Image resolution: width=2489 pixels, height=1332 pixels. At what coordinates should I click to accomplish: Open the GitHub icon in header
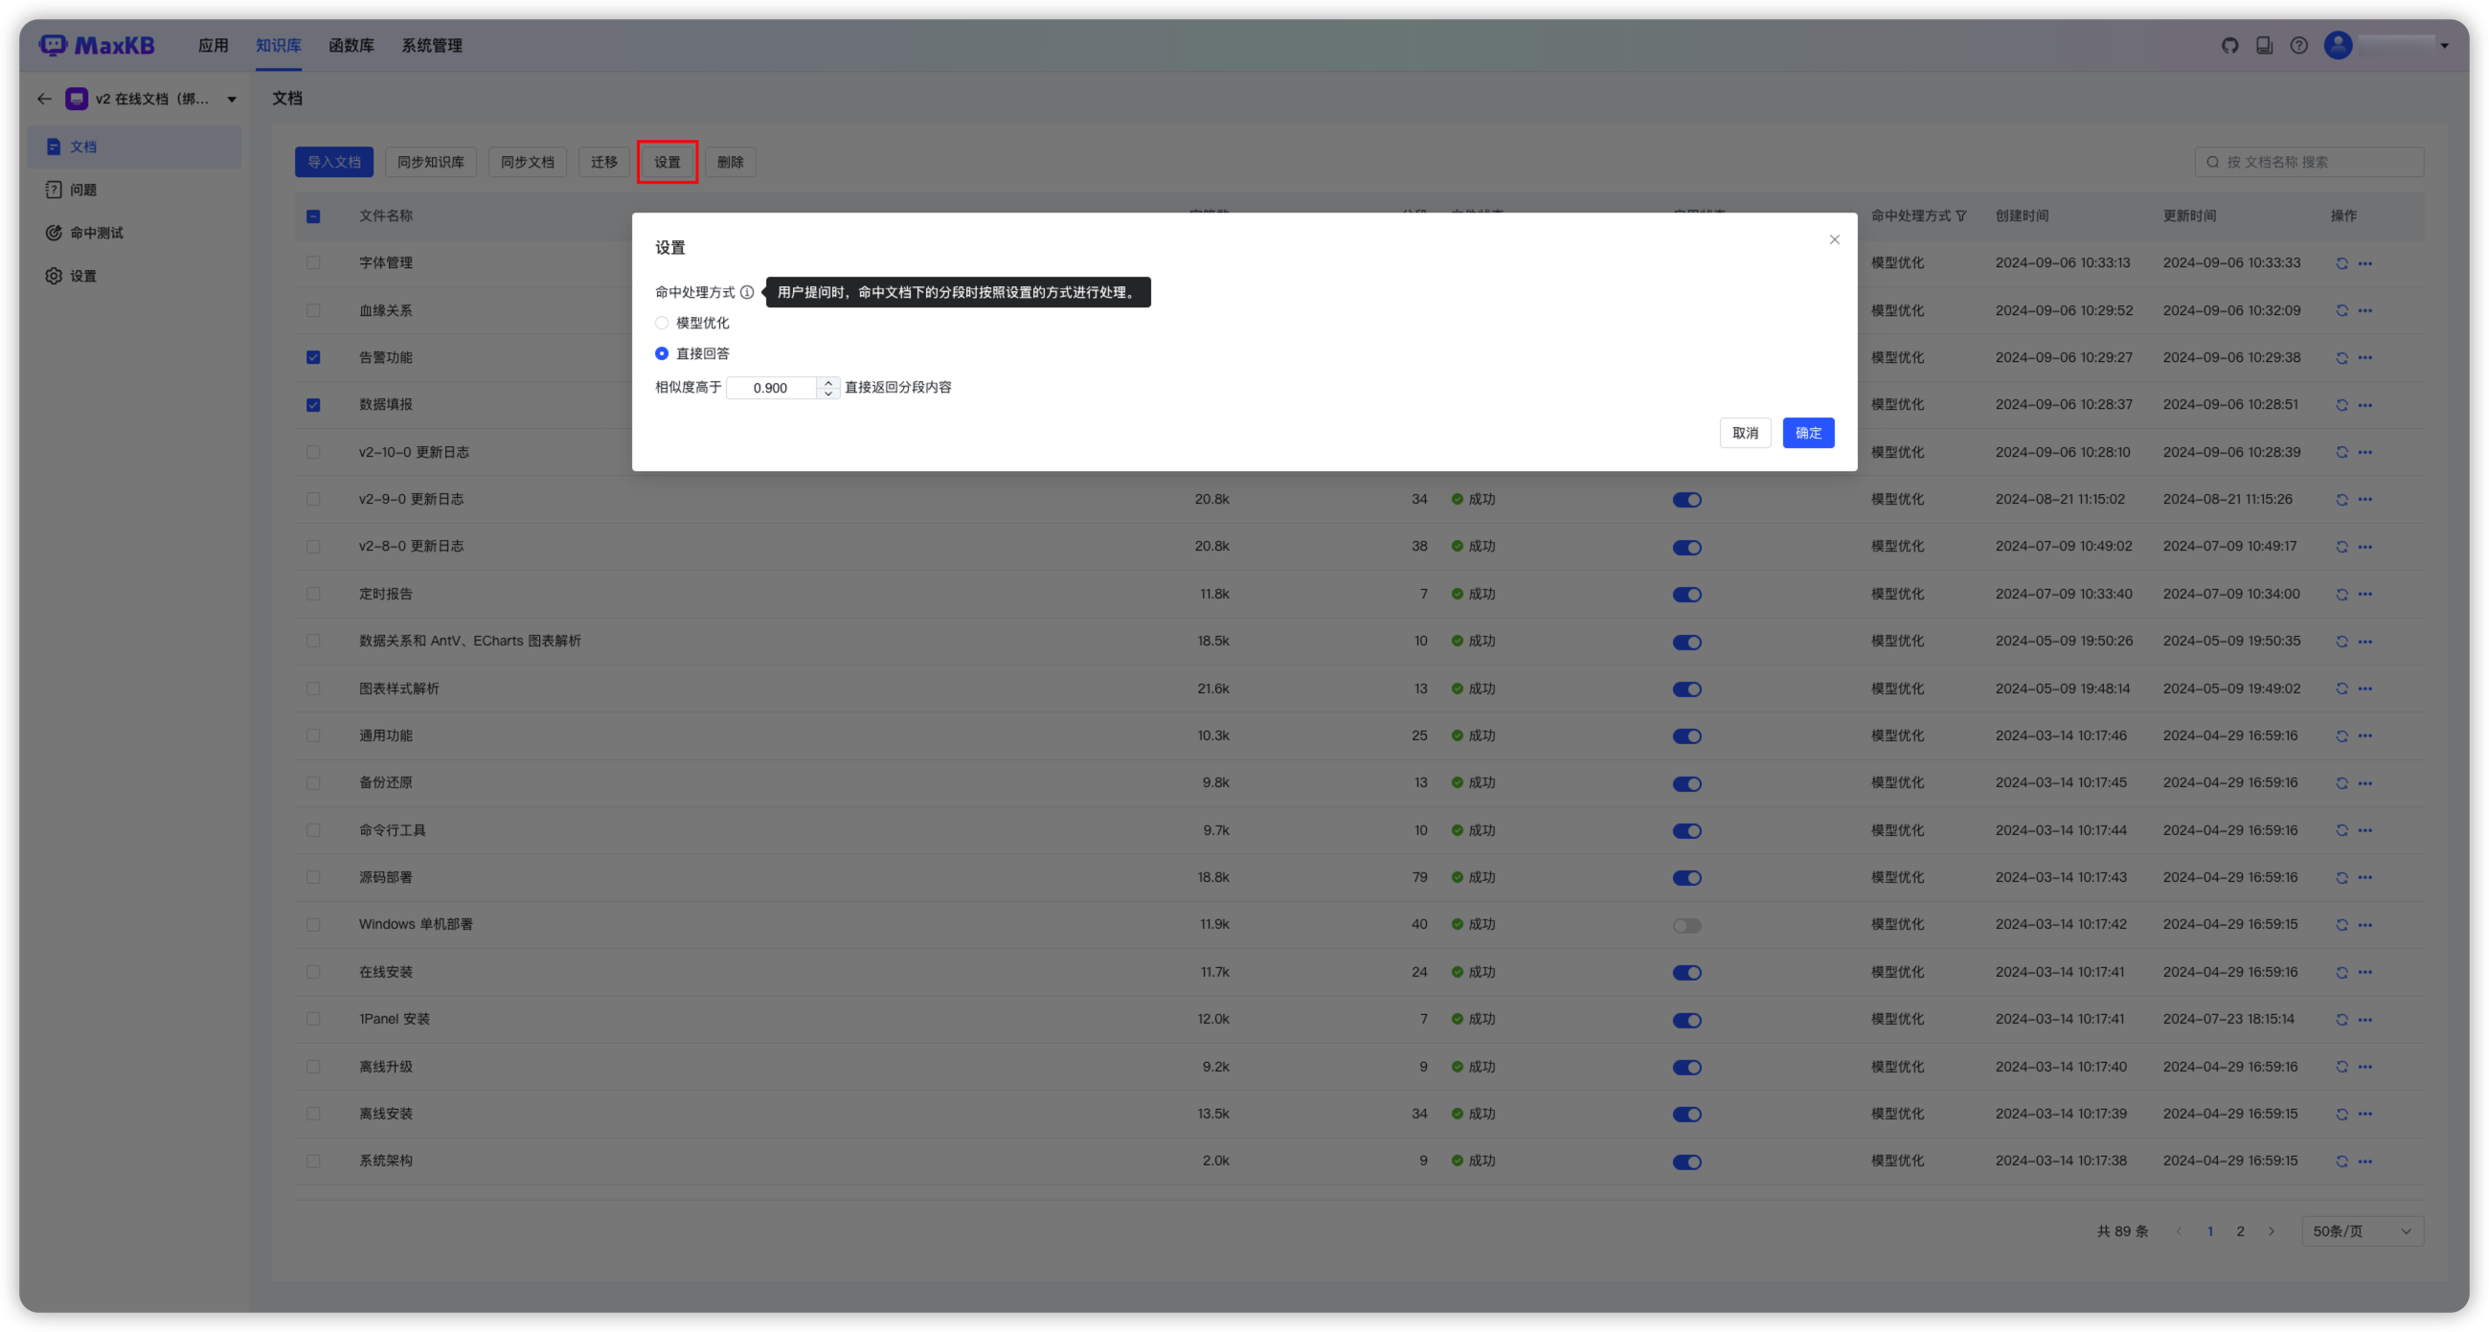pyautogui.click(x=2230, y=45)
